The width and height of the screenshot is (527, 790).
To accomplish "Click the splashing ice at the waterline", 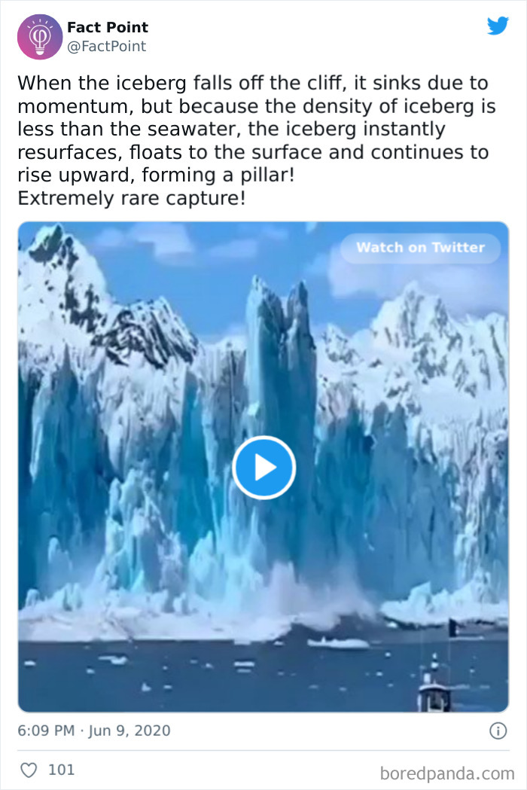I will click(303, 599).
